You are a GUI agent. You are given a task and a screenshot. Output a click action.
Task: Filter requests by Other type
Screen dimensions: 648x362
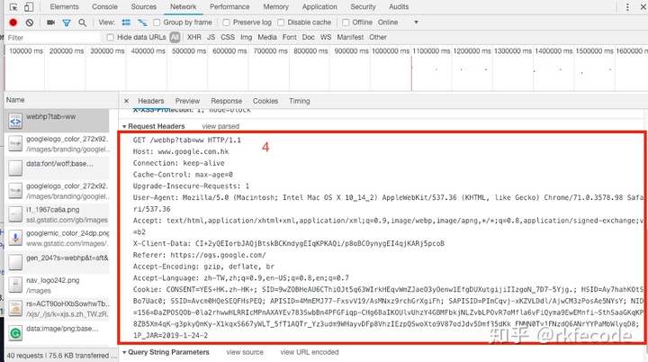(378, 37)
